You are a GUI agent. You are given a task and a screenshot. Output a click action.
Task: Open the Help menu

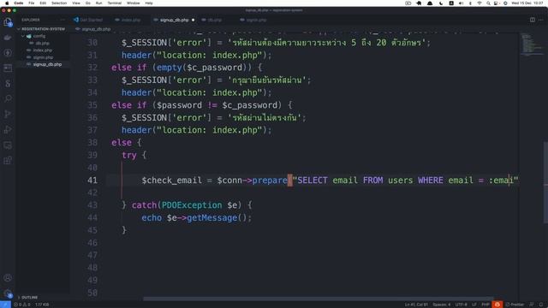point(149,3)
